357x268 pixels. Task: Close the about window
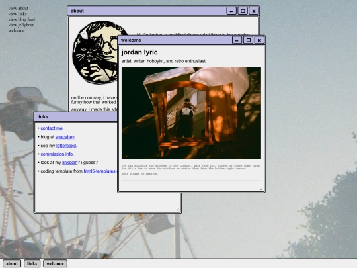click(x=254, y=11)
